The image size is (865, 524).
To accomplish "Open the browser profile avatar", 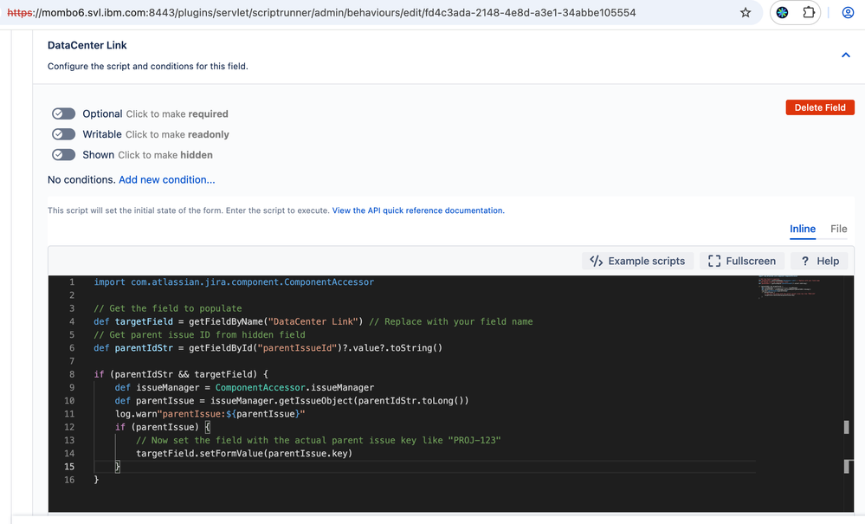I will coord(848,13).
